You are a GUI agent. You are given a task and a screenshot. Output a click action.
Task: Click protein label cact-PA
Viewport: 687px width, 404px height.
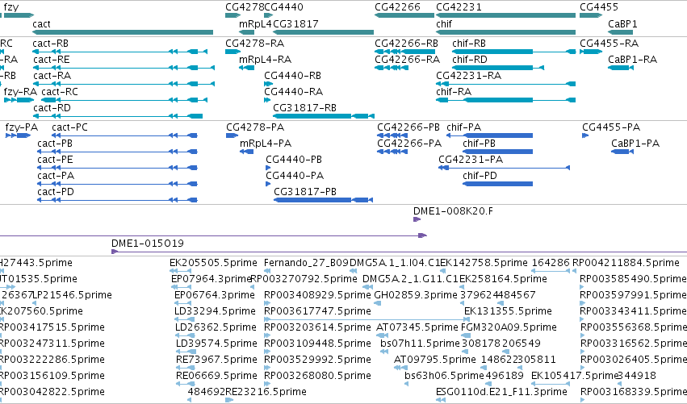click(x=56, y=176)
